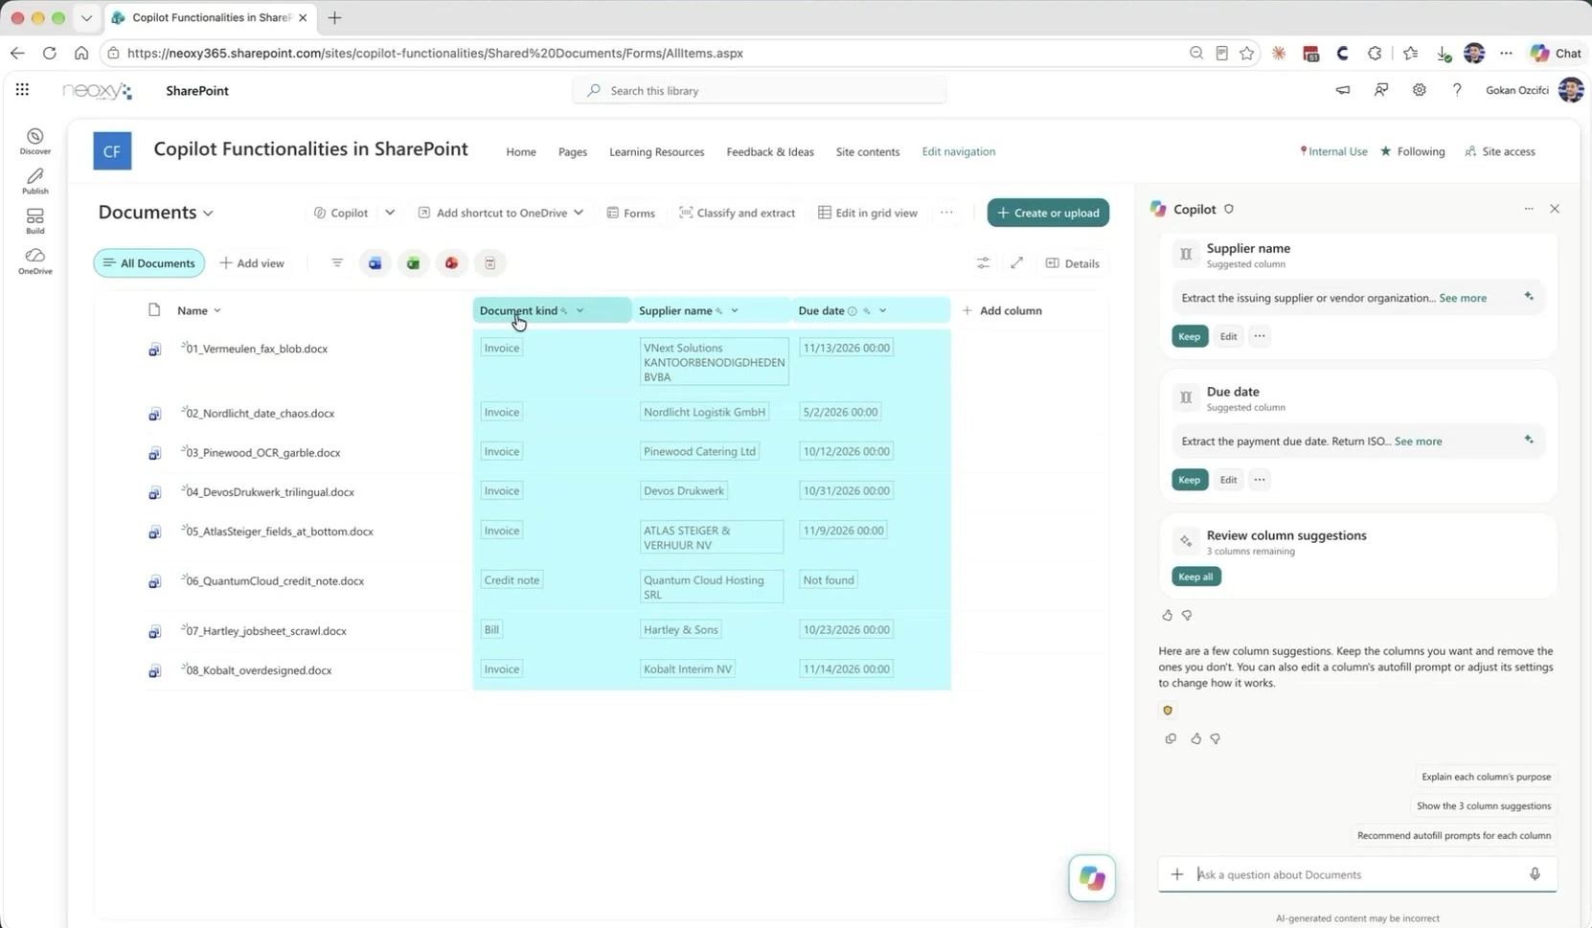Give thumbs up under Review column suggestions
The image size is (1592, 928).
(1167, 616)
